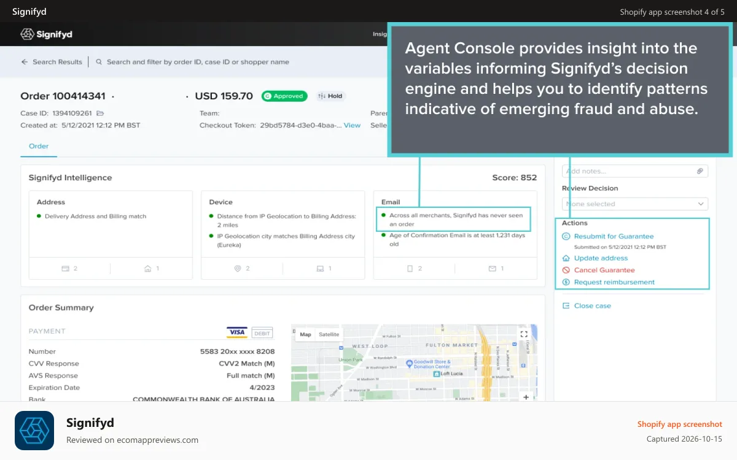Click the Signifyd logo in the header

click(46, 34)
